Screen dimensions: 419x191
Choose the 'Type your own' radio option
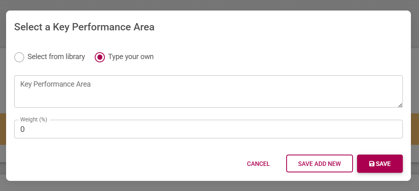[x=100, y=57]
